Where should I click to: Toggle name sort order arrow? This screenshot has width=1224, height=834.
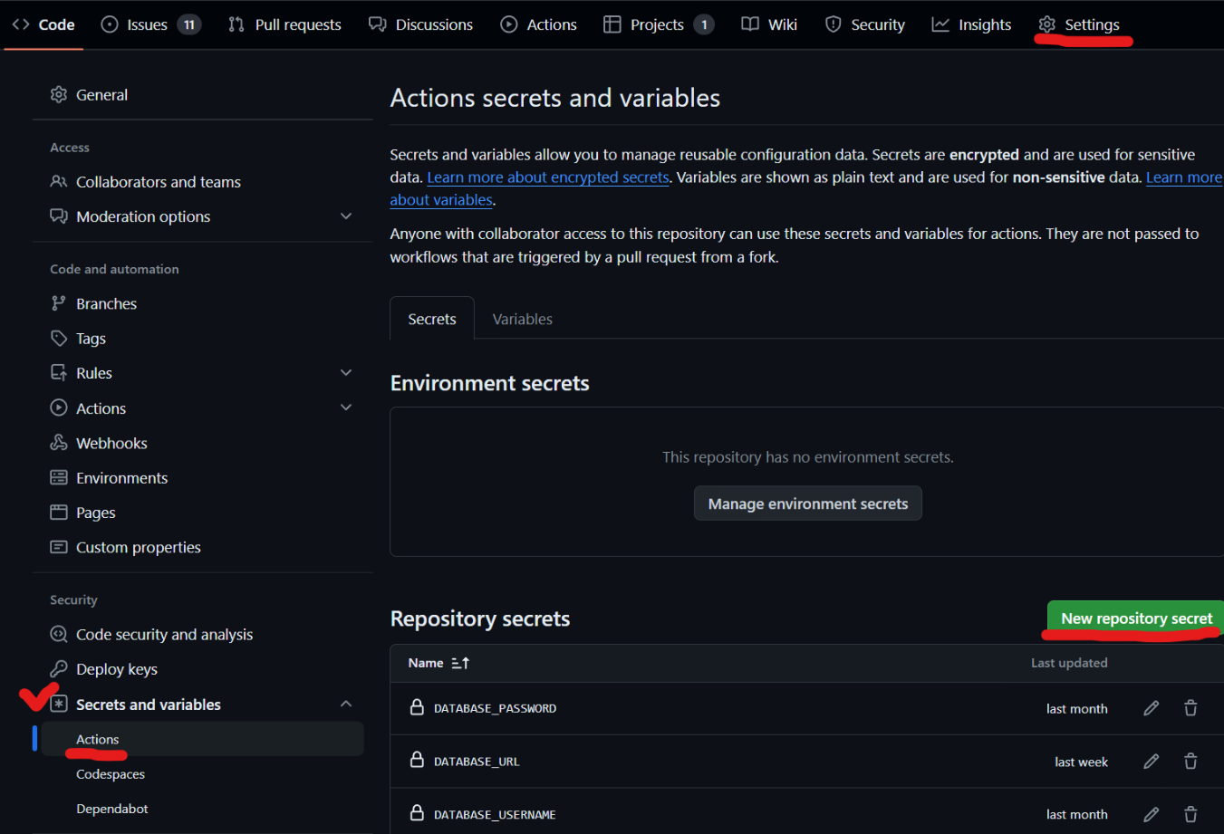click(x=460, y=663)
